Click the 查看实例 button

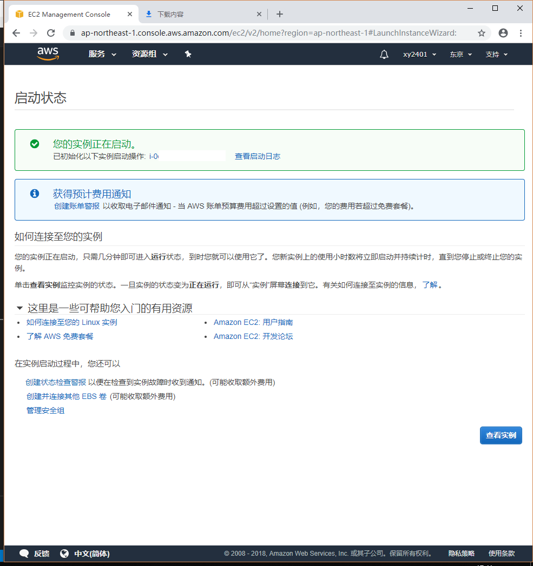pyautogui.click(x=501, y=435)
